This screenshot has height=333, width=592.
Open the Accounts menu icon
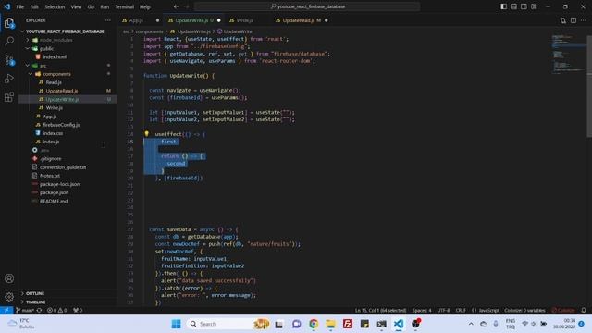coord(9,278)
